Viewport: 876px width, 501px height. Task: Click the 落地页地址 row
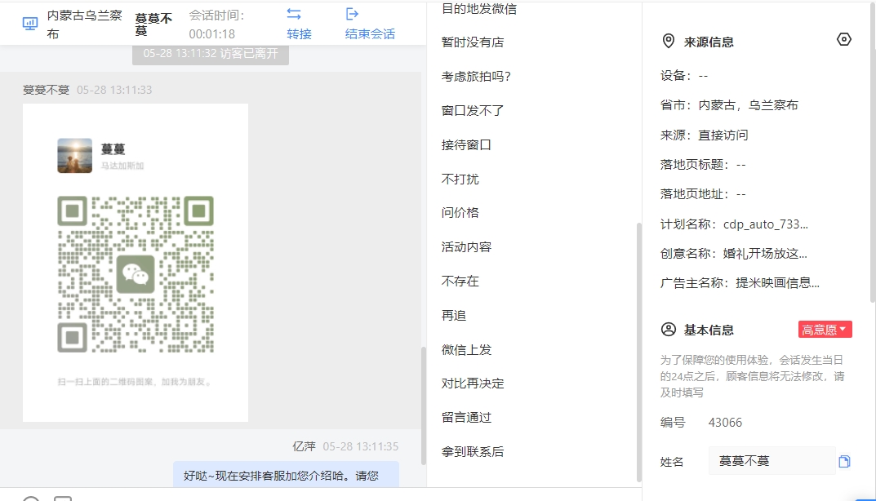(x=703, y=194)
